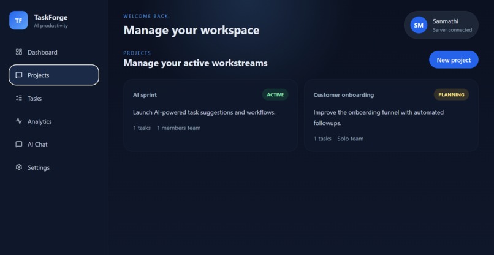Click the 'Manage your workspace' heading
This screenshot has width=494, height=255.
click(192, 30)
